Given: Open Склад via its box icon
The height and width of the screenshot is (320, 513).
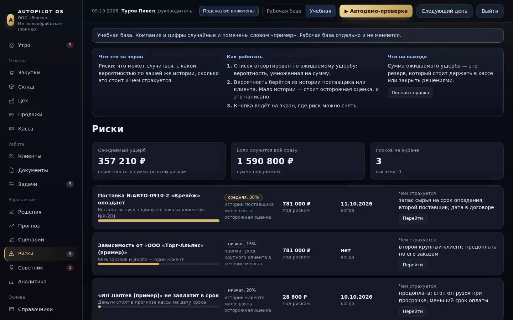Looking at the screenshot, I should [11, 87].
